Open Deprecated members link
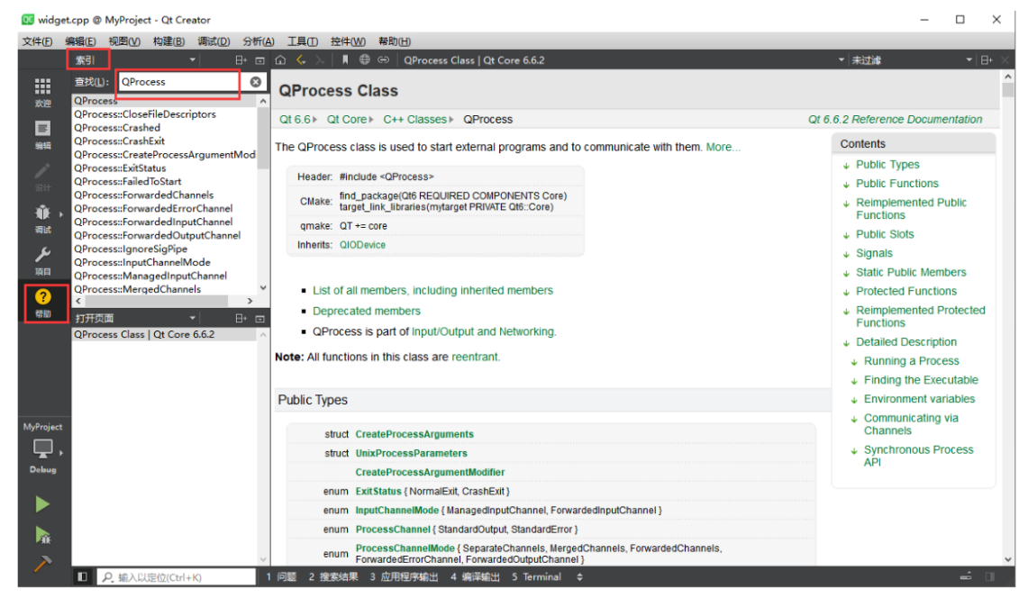The width and height of the screenshot is (1028, 598). point(367,312)
